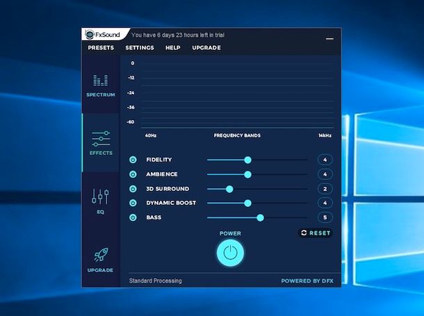Image resolution: width=424 pixels, height=316 pixels.
Task: Click the Reset circular arrows icon
Action: 304,233
